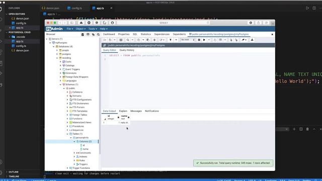Viewport: 322px width, 181px height.
Task: Open the No limit rows dropdown
Action: [x=188, y=40]
